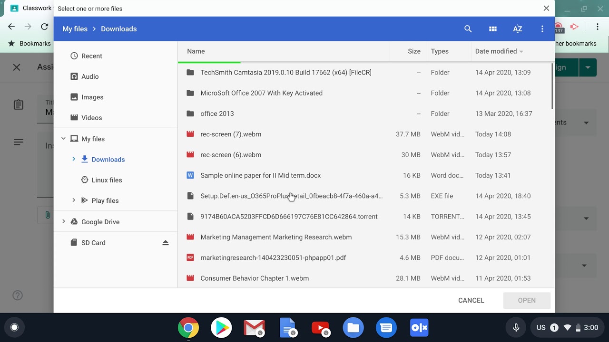Click the PDF icon of marketingresearch file
Viewport: 609px width, 342px height.
click(x=190, y=257)
